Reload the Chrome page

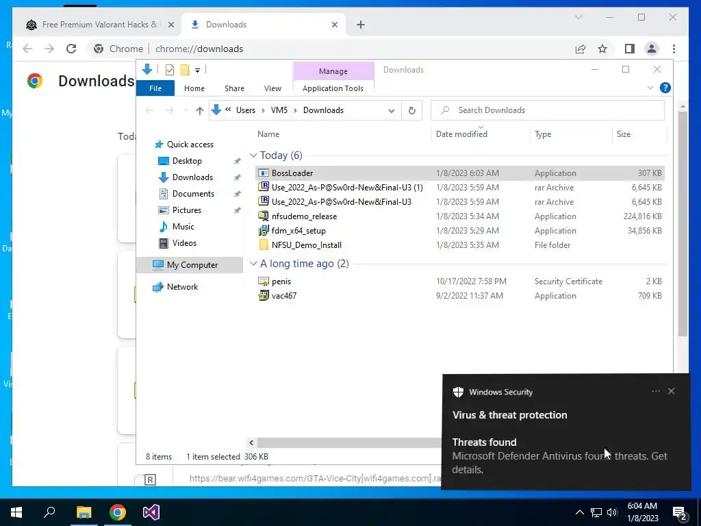tap(71, 49)
